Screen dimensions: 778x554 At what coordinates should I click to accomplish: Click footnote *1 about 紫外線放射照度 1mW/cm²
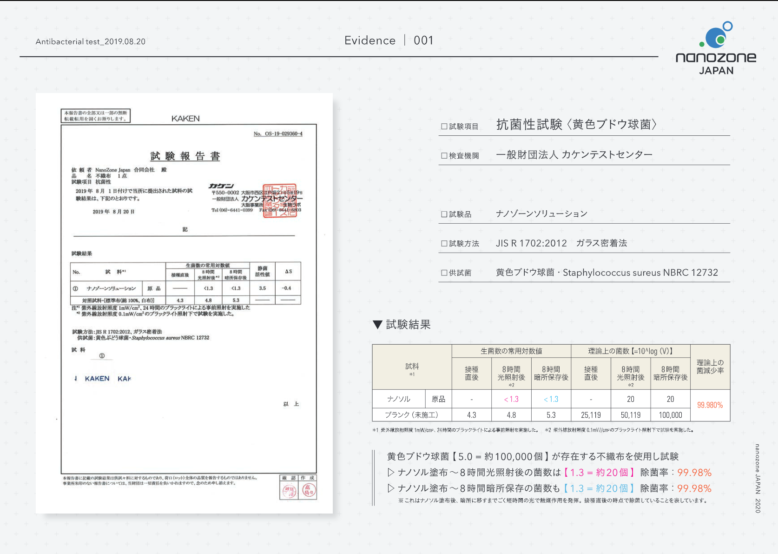pos(456,430)
